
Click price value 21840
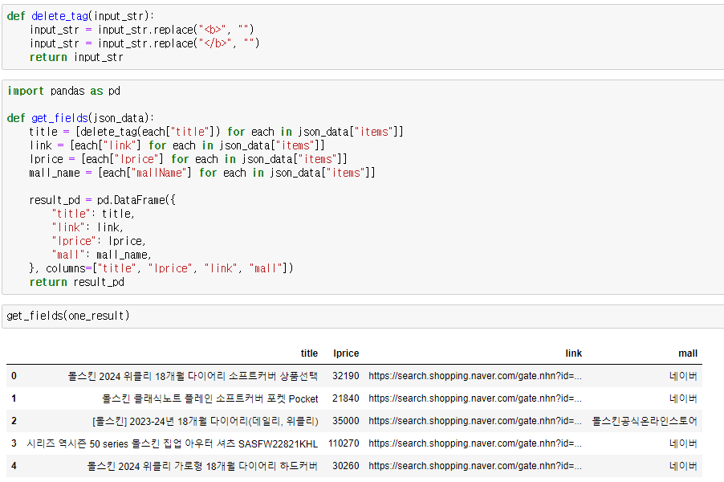[345, 398]
